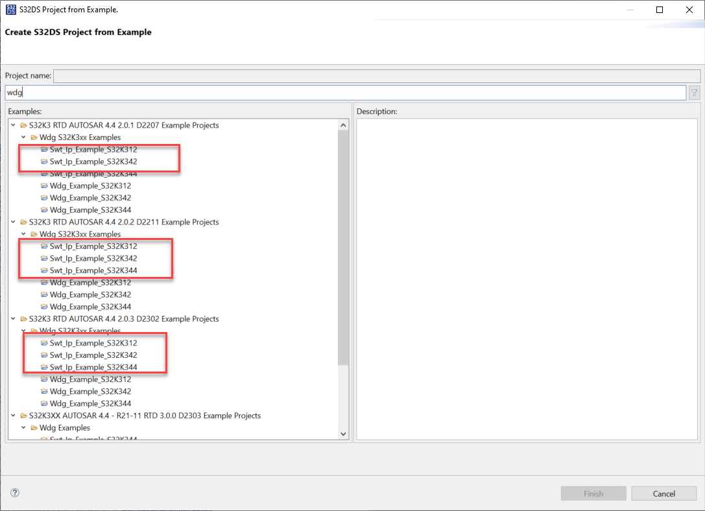The height and width of the screenshot is (511, 705).
Task: Click project icon of Wdg_Example_S32K342 under D2211
Action: point(44,295)
